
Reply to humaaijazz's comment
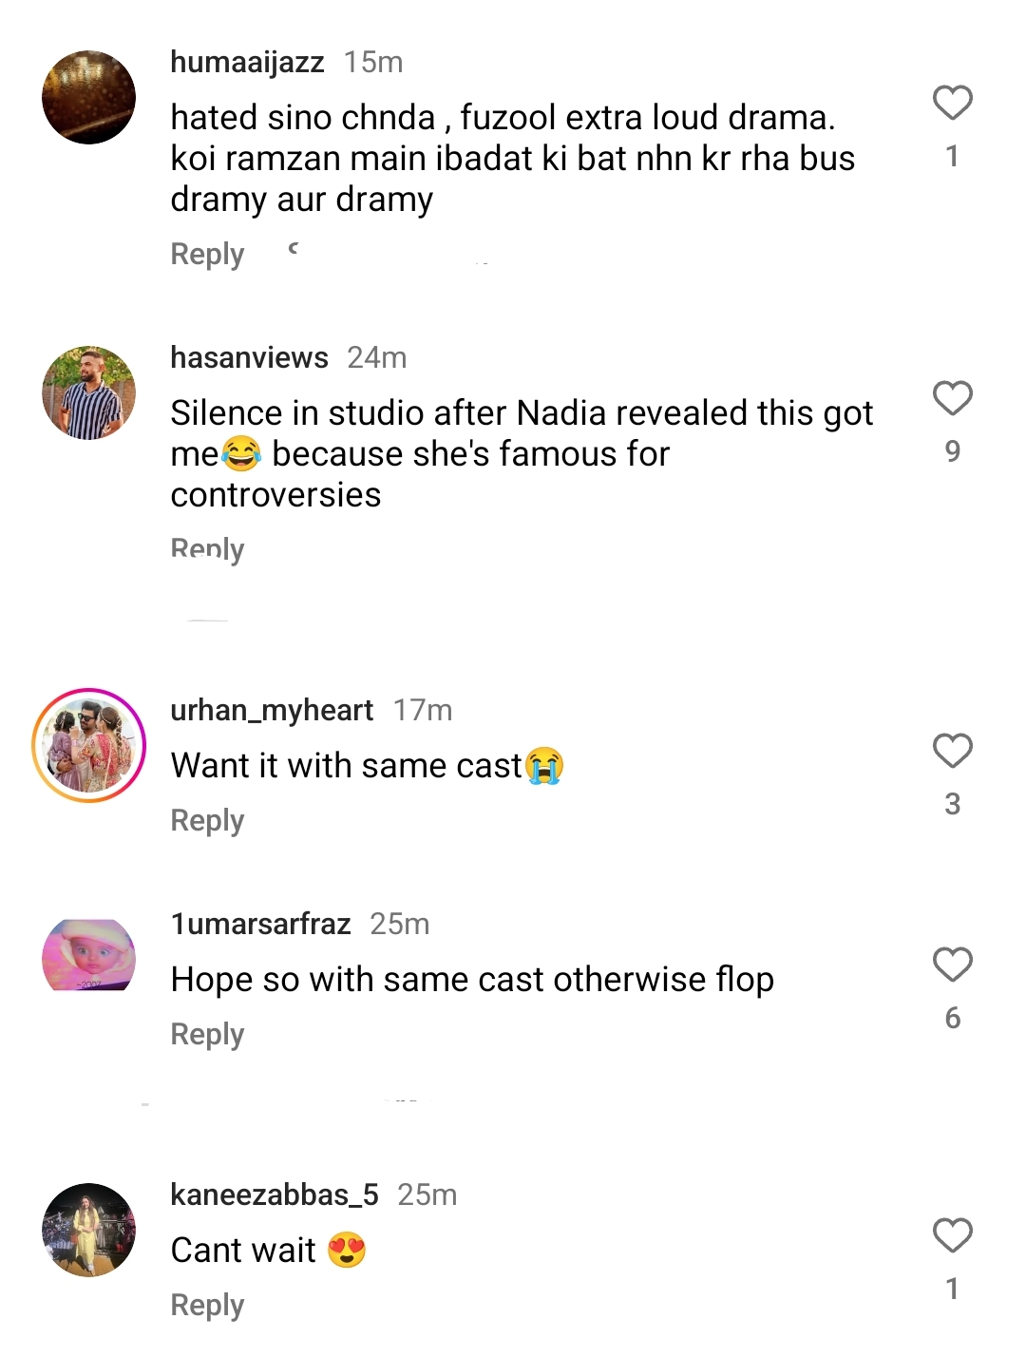coord(207,254)
